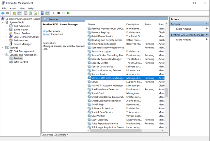Sort services by the Status column header
This screenshot has width=210, height=141.
coord(148,25)
